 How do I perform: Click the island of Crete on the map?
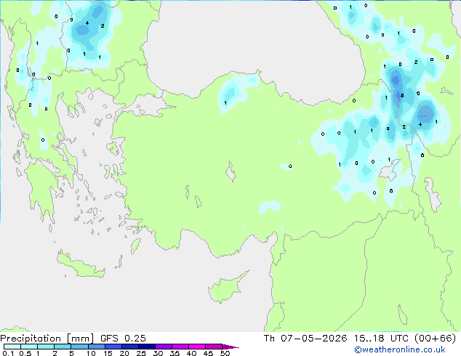click(81, 266)
